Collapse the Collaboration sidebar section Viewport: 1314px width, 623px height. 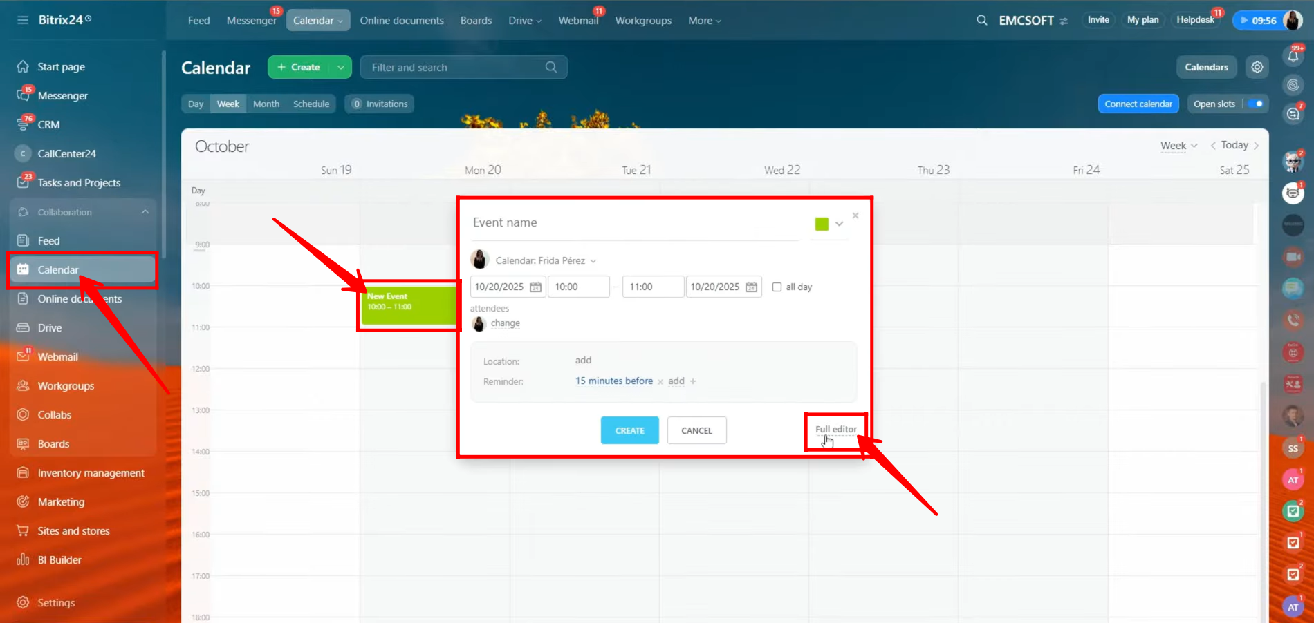coord(145,212)
